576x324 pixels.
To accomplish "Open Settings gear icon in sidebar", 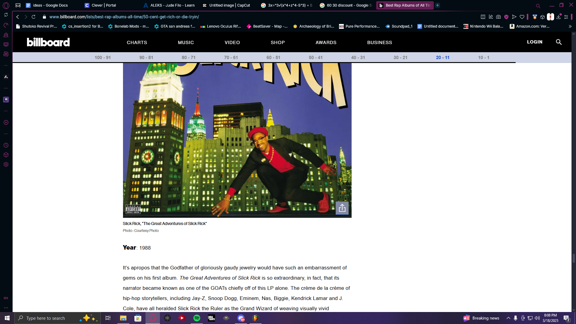I will click(6, 164).
